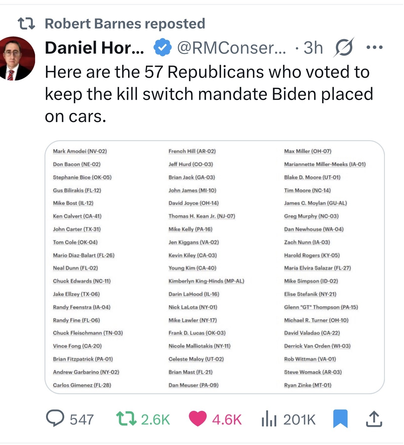Tap the share upload icon
Viewport: 404px width, 445px height.
coord(374,419)
